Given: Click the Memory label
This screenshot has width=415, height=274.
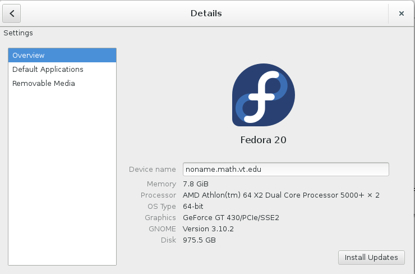Looking at the screenshot, I should 162,184.
